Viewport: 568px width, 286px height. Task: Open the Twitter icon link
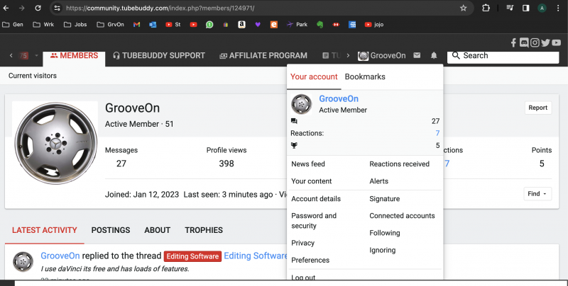[545, 42]
